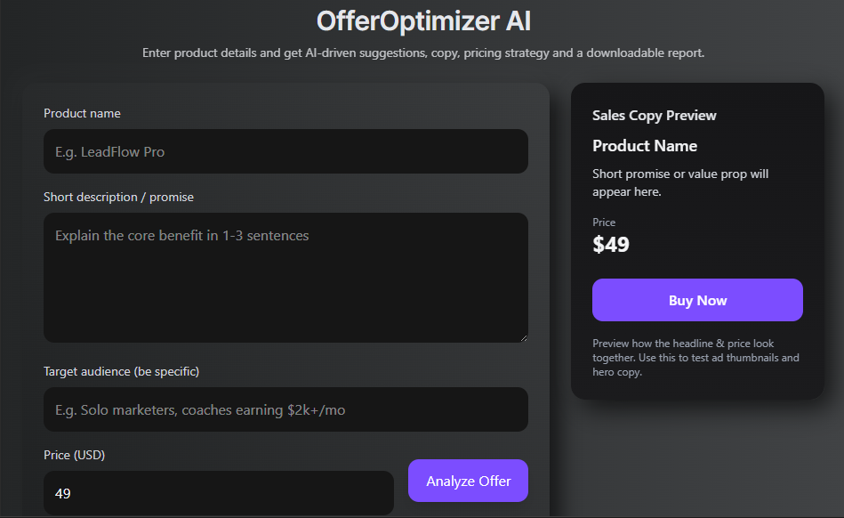Grab the textarea resize handle corner
This screenshot has height=518, width=844.
523,337
